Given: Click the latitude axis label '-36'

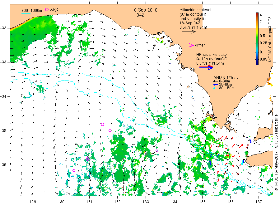Looking at the screenshot, I should pyautogui.click(x=3, y=165).
